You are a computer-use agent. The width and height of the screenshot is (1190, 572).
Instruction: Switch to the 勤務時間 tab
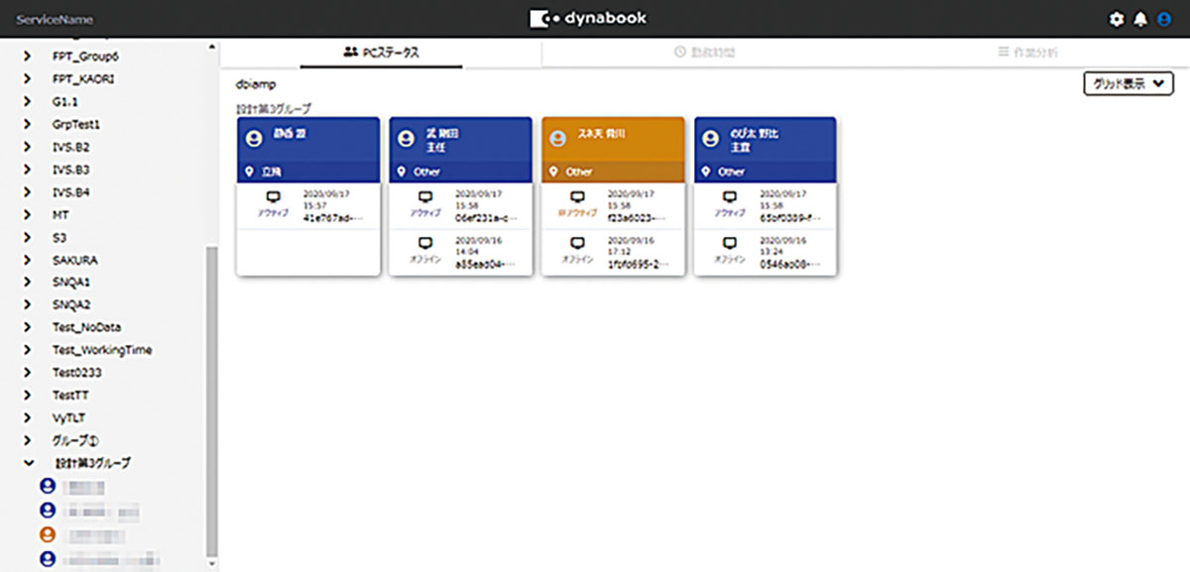click(x=704, y=53)
